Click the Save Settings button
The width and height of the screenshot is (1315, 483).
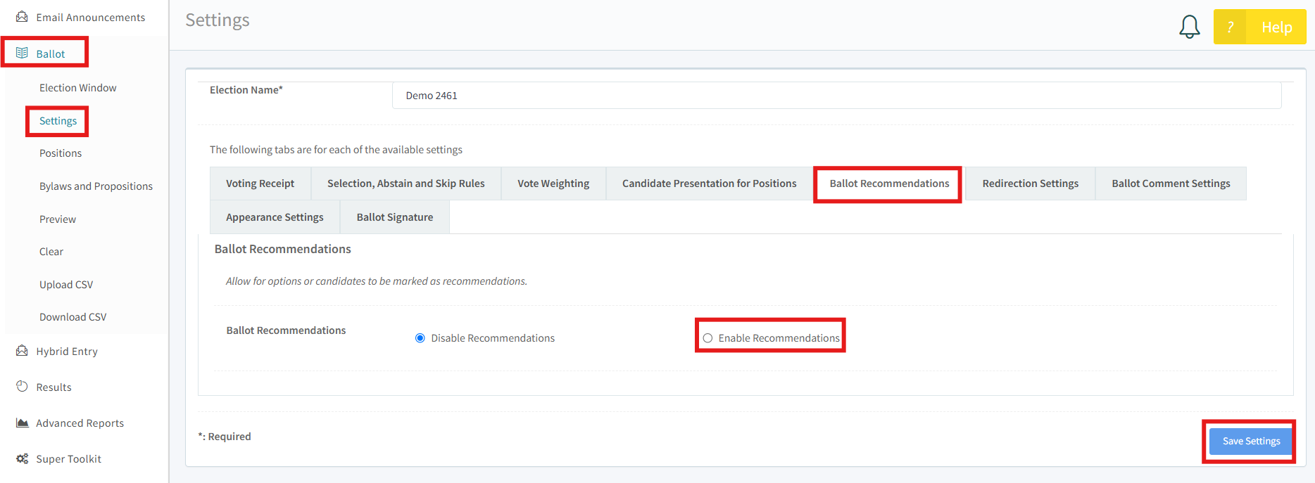(1251, 442)
